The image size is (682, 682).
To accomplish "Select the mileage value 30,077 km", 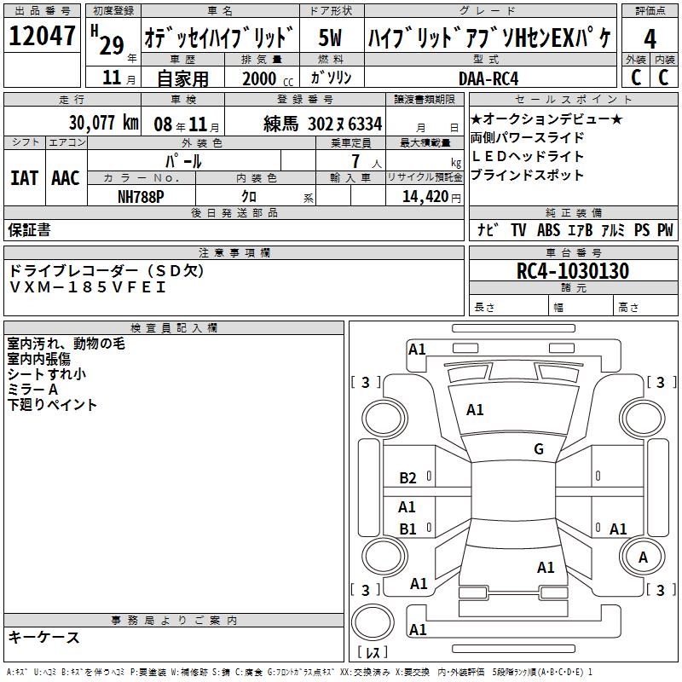I will (x=104, y=123).
